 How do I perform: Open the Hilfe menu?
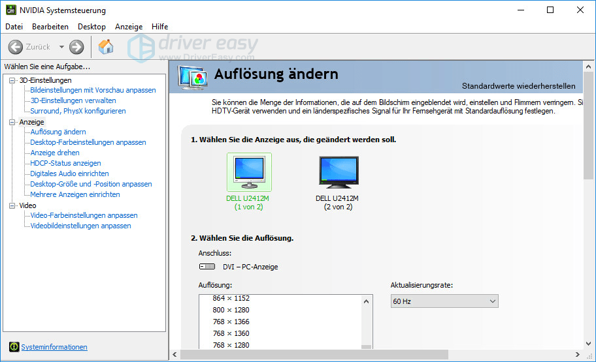[159, 27]
